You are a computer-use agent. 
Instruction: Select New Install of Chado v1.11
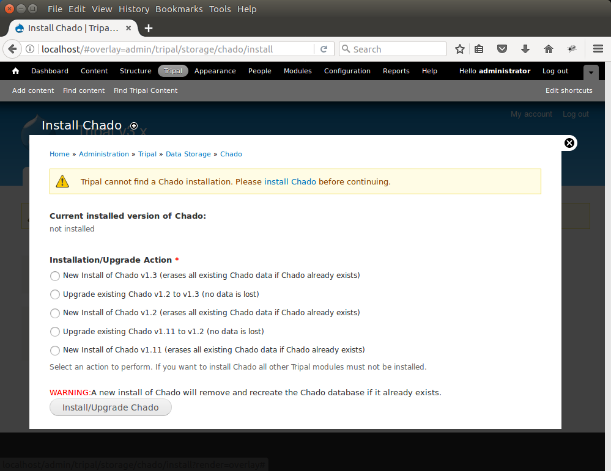click(x=55, y=351)
